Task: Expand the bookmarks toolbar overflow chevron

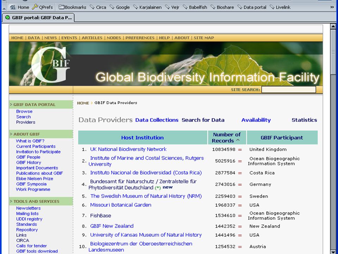Action: [332, 7]
